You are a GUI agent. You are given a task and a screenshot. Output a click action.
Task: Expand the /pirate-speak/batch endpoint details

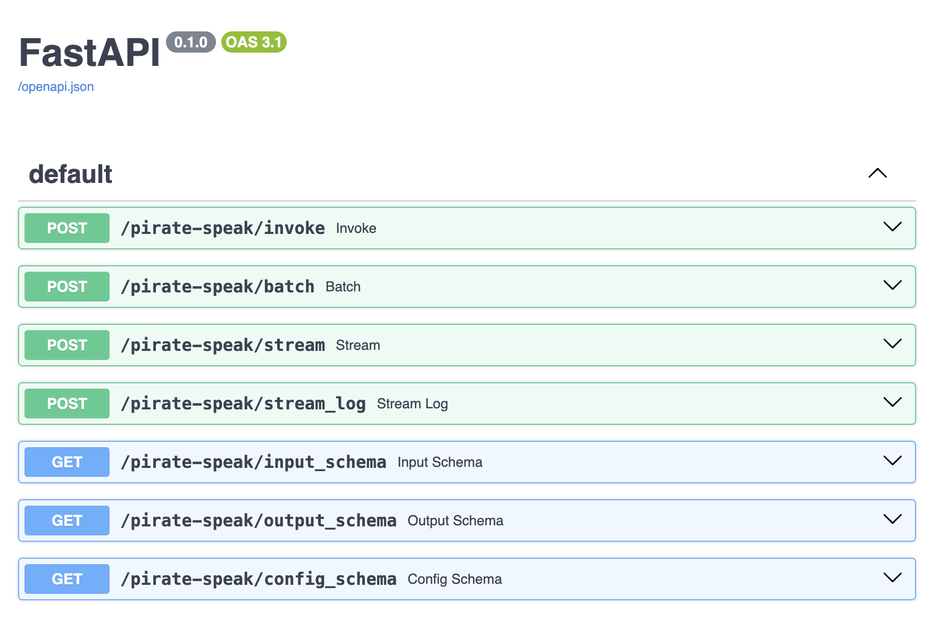(x=892, y=286)
